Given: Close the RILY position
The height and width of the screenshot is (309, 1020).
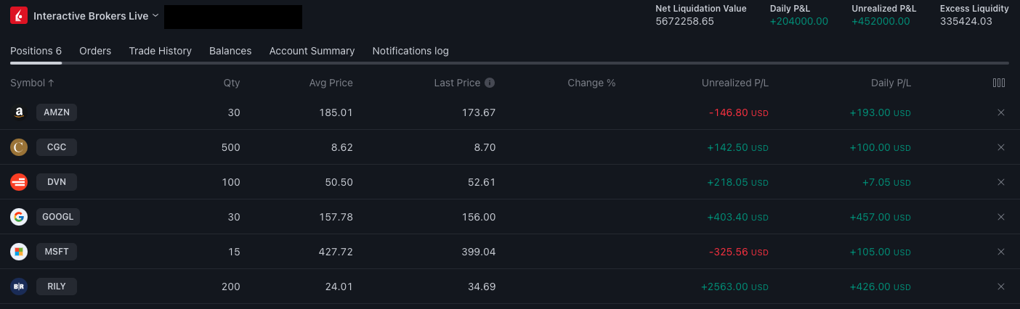Looking at the screenshot, I should tap(1000, 287).
